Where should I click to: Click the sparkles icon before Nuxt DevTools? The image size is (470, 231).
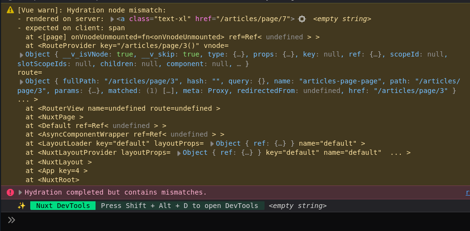(21, 206)
